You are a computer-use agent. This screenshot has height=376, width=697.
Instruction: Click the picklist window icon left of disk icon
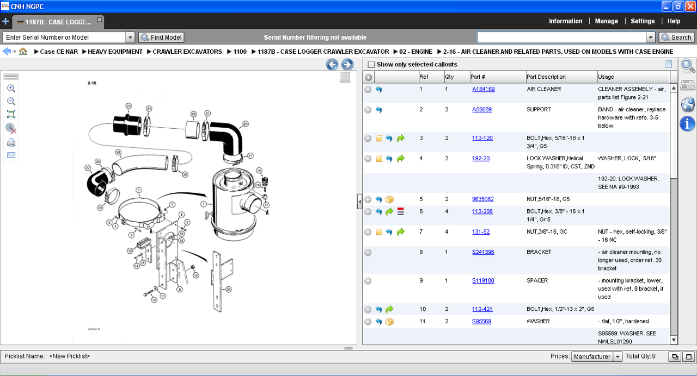click(675, 357)
